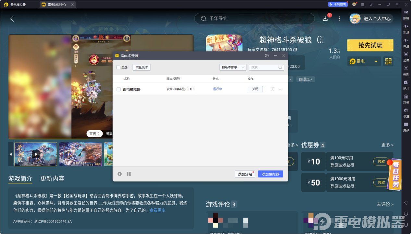Claim the ¥10 coupon with 领取
Screen dimensions: 411x234
click(381, 161)
